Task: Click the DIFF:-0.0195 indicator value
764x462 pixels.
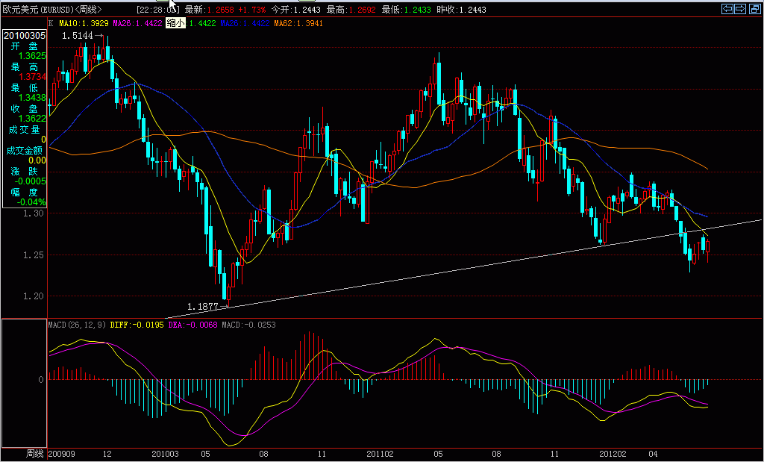Action: (137, 325)
